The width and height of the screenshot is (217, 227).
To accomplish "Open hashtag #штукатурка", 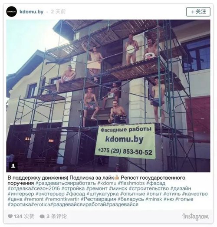I will (102, 194).
